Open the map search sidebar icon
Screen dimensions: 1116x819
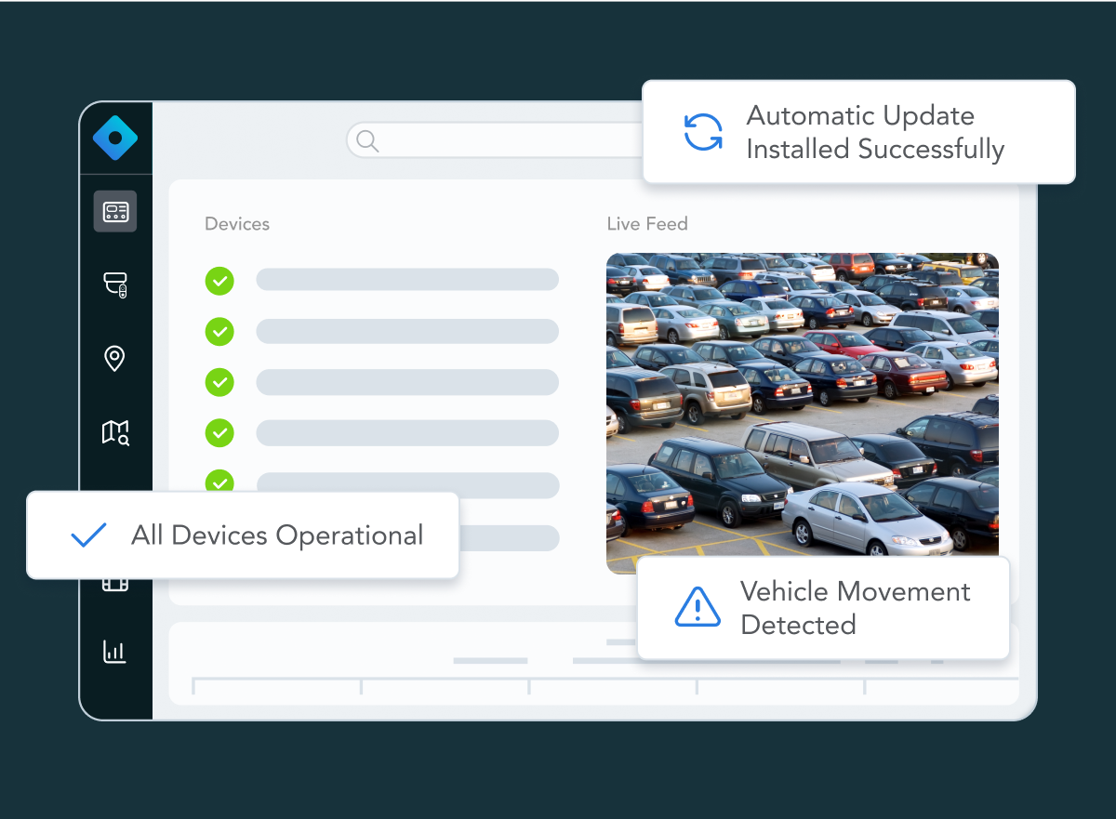(x=115, y=431)
